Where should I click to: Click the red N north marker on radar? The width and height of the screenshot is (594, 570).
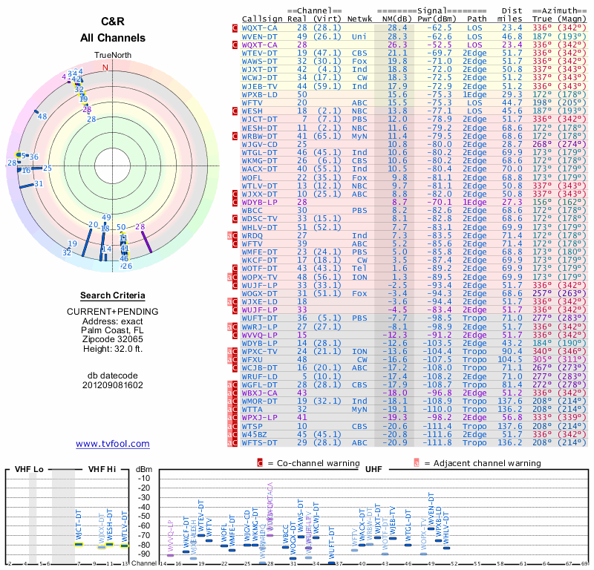[105, 68]
